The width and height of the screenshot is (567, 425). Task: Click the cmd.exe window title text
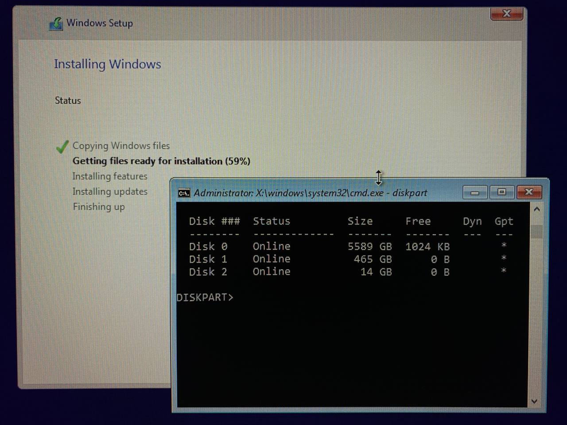311,193
